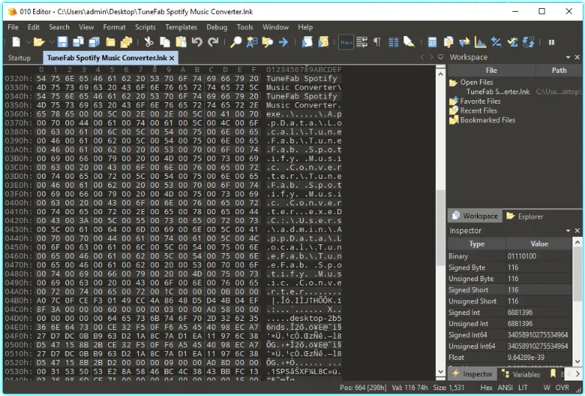Click the hex operations plus-minus icon

point(496,42)
